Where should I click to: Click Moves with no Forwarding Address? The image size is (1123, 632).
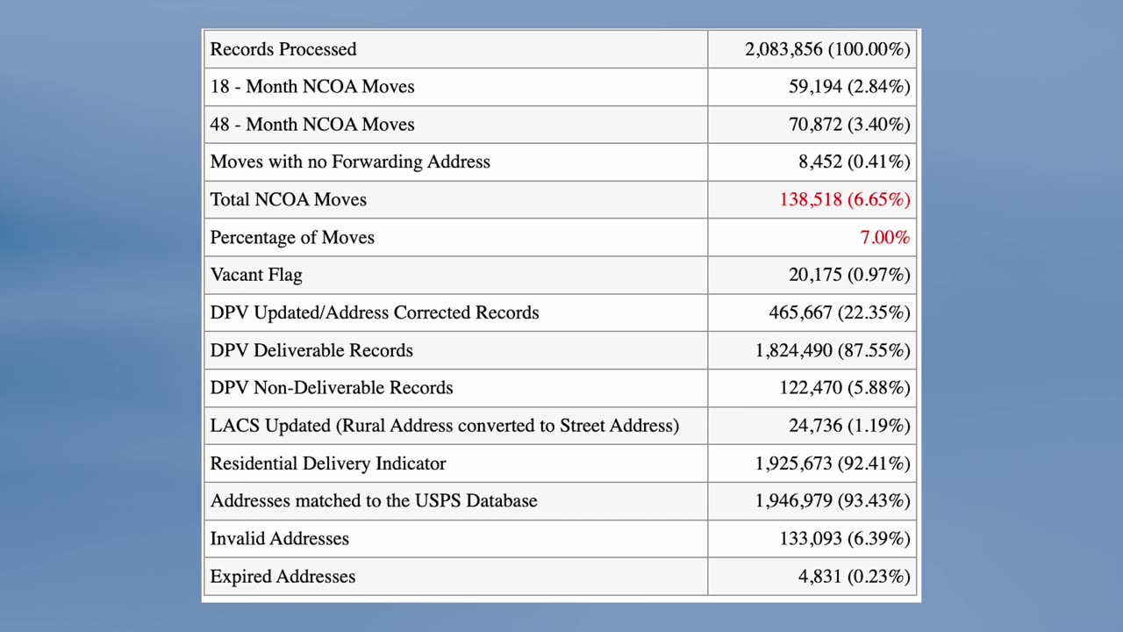[x=350, y=162]
